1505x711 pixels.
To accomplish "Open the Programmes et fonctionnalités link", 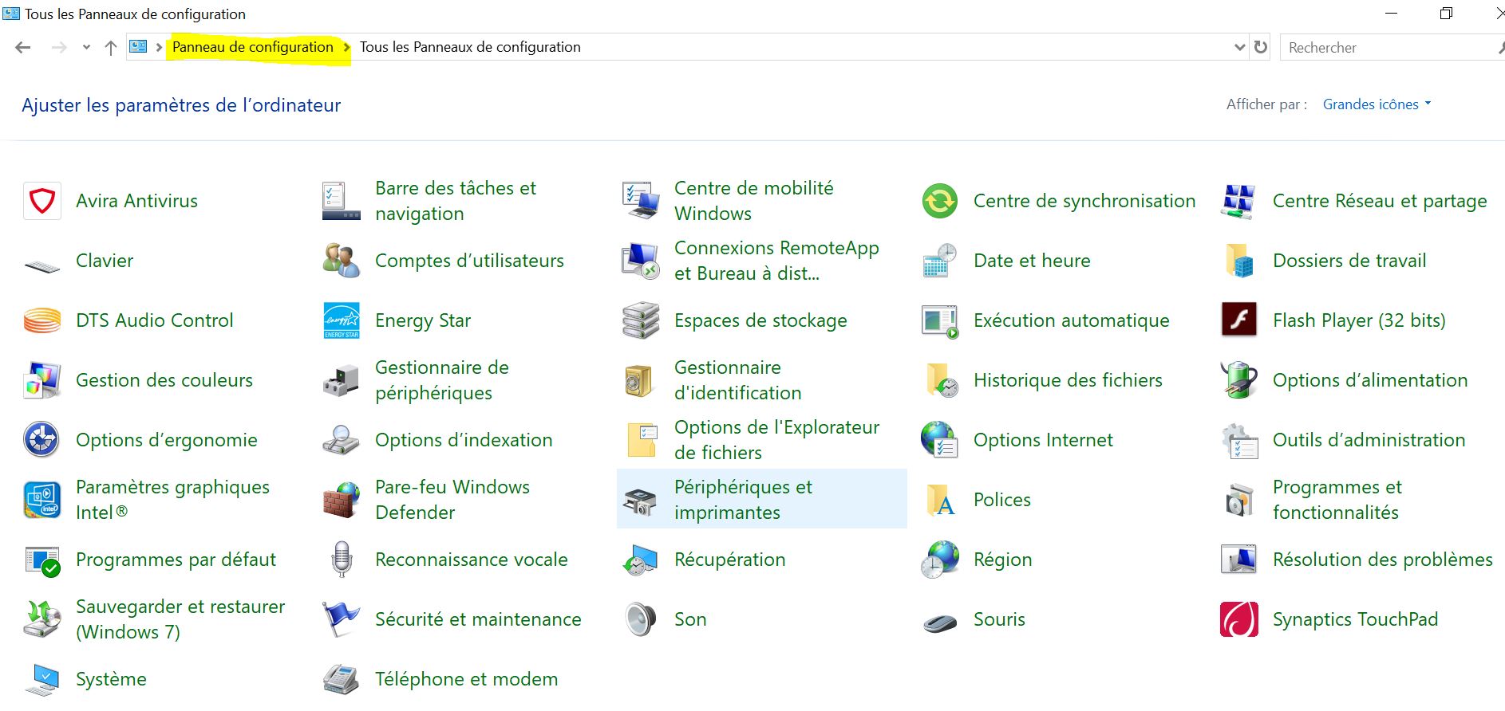I will (1337, 500).
